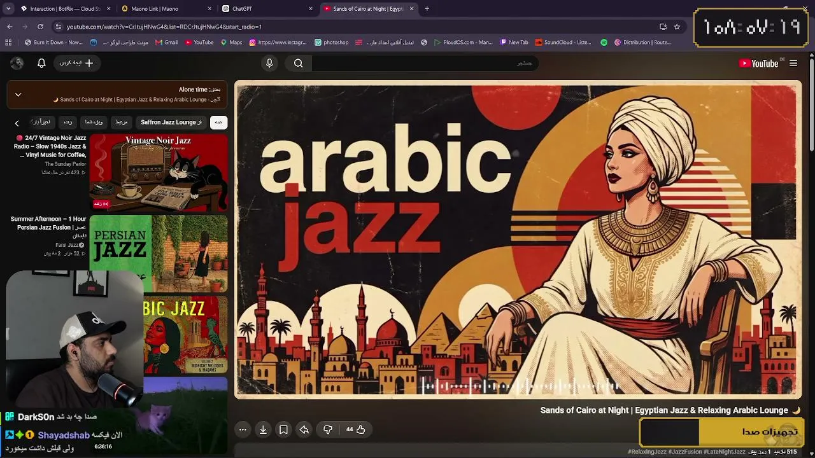
Task: Open the photoshop bookmark
Action: tap(331, 43)
